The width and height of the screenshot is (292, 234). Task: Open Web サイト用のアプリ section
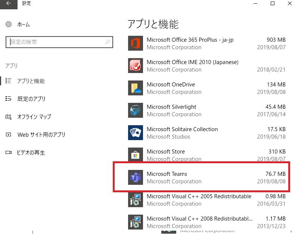point(41,135)
